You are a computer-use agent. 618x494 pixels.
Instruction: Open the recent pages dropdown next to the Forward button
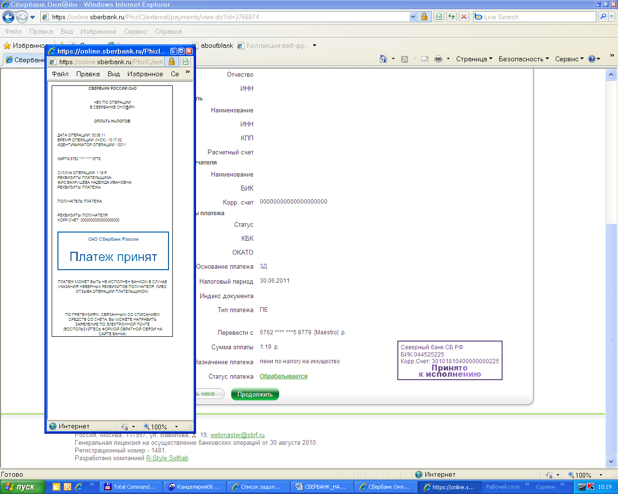click(x=33, y=17)
